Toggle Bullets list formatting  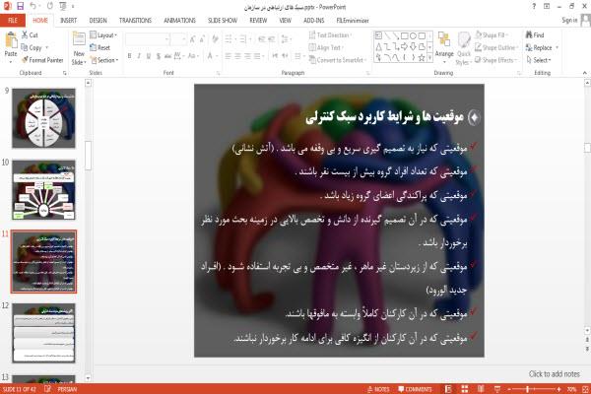pyautogui.click(x=230, y=38)
